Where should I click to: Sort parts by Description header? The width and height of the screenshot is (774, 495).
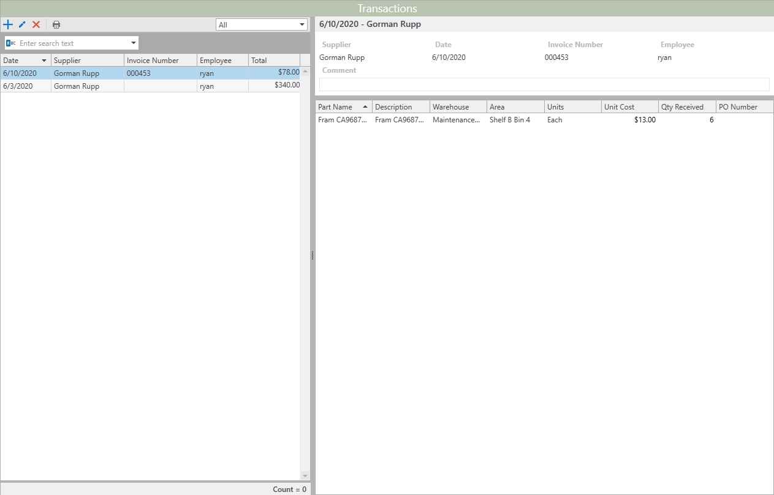pos(401,106)
